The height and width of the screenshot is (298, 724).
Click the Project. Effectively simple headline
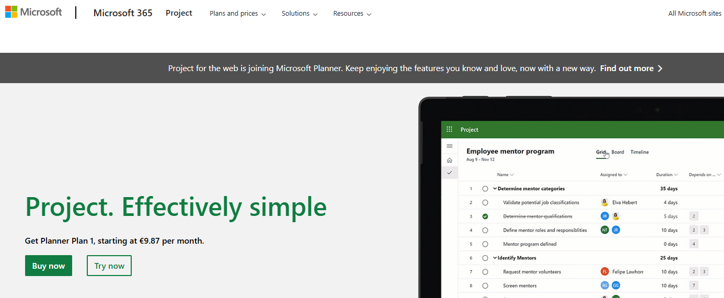pyautogui.click(x=176, y=207)
